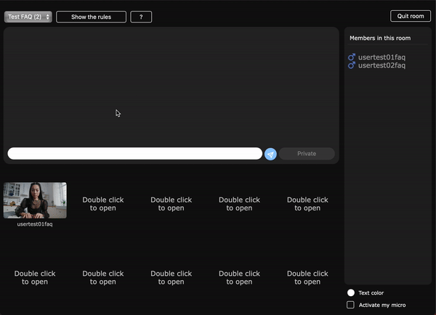Open the Test FAQ (2) room dropdown
The image size is (436, 315).
tap(28, 17)
